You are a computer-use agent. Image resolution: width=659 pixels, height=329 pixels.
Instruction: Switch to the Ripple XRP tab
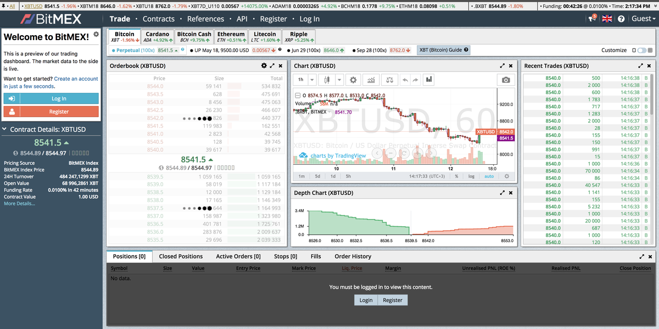299,36
